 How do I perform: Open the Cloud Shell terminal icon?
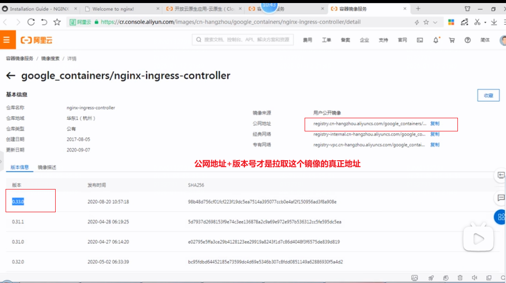click(x=420, y=40)
